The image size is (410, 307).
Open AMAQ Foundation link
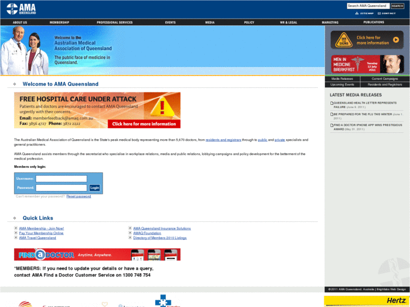[x=147, y=233]
